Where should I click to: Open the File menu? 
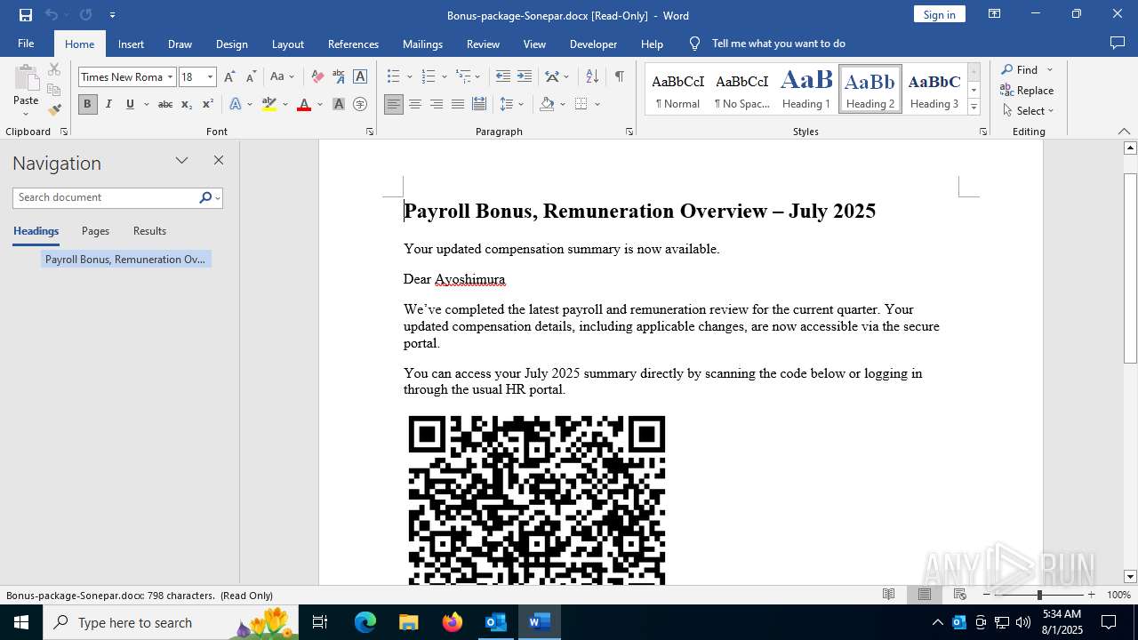[26, 44]
